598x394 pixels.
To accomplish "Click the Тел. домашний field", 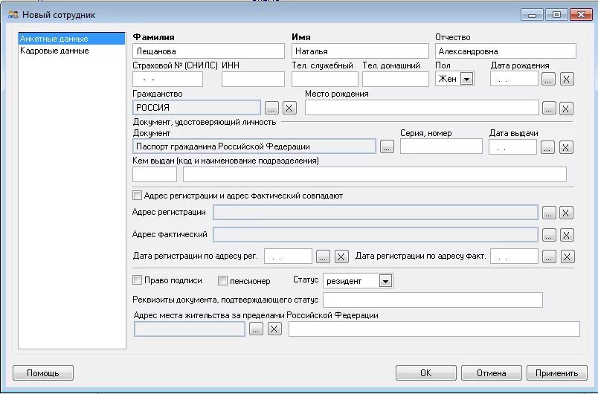I will click(x=396, y=80).
